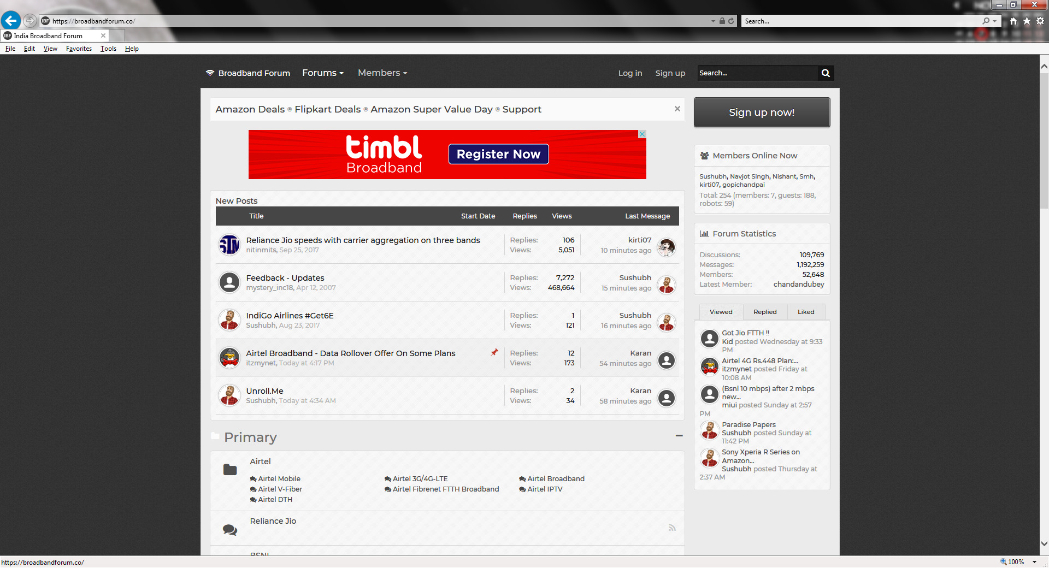Close the timbl ad via AdChoices icon
The width and height of the screenshot is (1049, 568).
point(643,134)
